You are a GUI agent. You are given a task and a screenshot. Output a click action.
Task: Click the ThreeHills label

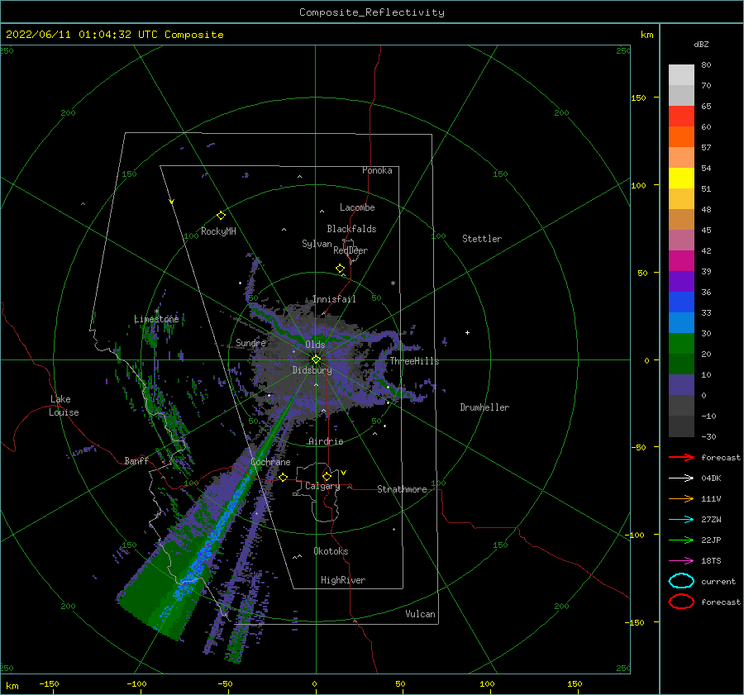pyautogui.click(x=415, y=361)
